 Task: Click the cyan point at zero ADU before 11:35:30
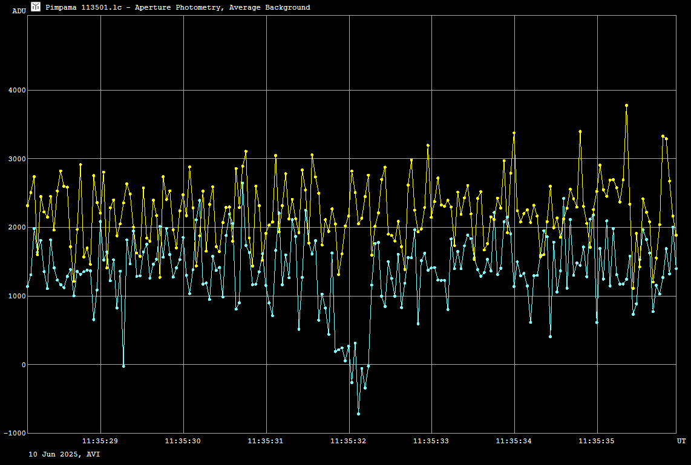click(x=123, y=366)
